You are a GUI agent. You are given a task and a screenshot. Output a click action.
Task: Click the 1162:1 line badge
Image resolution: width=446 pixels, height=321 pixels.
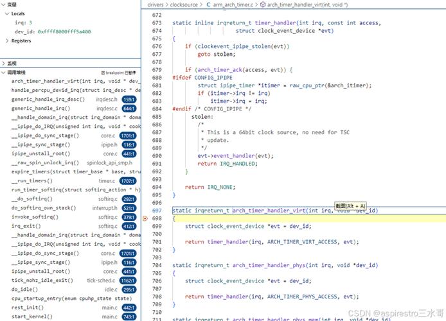(128, 281)
